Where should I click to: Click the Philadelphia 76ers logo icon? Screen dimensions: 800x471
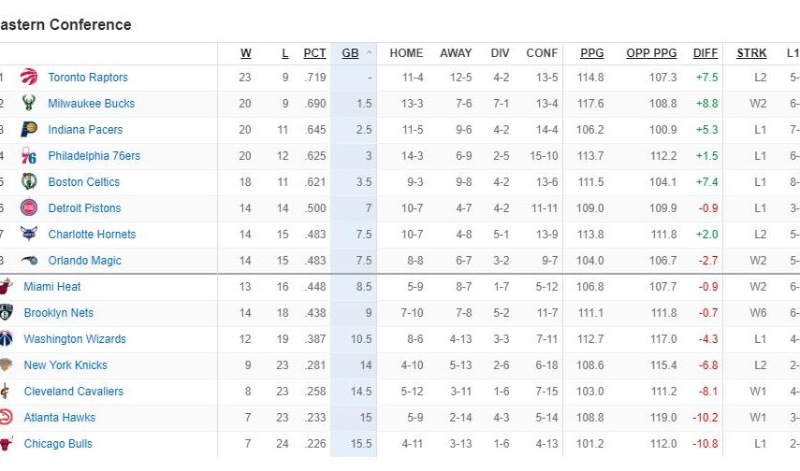[x=28, y=156]
